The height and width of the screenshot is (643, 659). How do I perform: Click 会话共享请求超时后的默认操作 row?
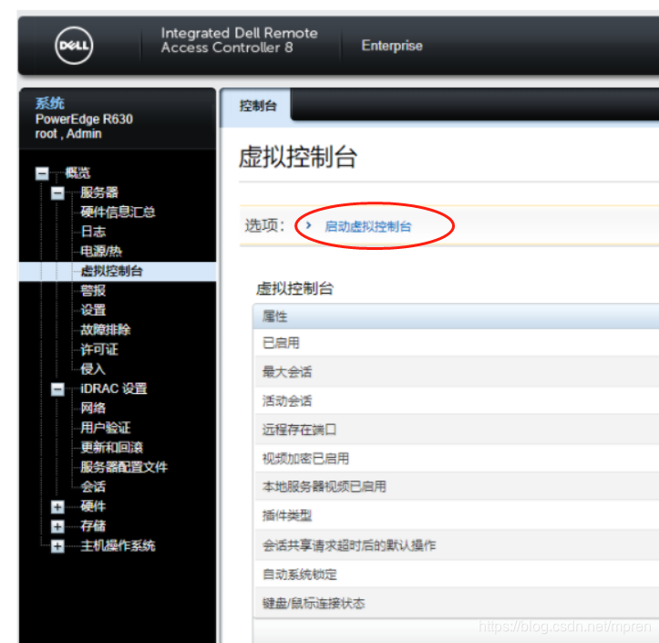457,545
